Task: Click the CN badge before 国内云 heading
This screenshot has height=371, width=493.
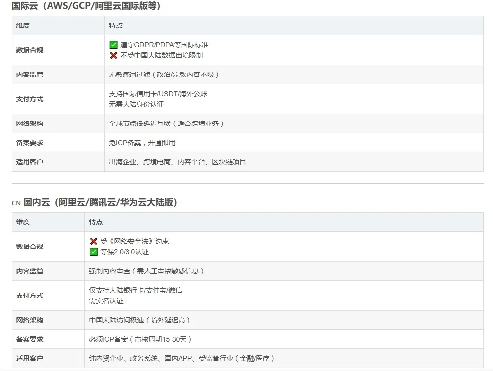Action: [x=16, y=202]
